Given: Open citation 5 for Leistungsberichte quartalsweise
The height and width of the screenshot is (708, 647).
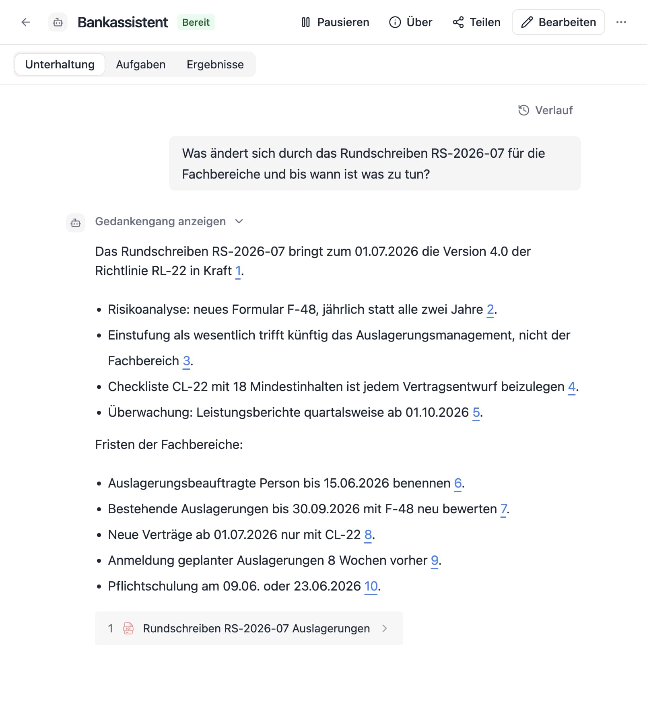Looking at the screenshot, I should pos(476,412).
